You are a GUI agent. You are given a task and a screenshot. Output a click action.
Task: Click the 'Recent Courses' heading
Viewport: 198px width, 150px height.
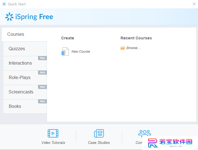point(136,38)
